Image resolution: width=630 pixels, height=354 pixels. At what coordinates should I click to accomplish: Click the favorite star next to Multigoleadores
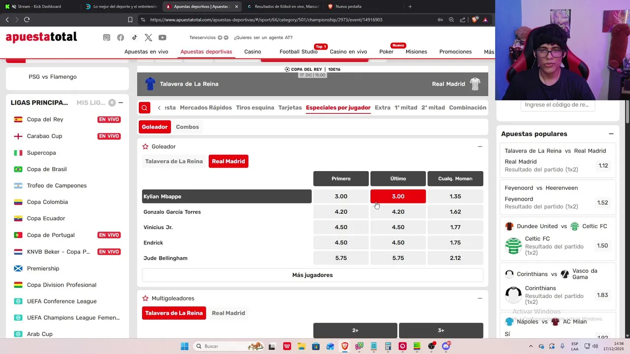[x=145, y=298]
